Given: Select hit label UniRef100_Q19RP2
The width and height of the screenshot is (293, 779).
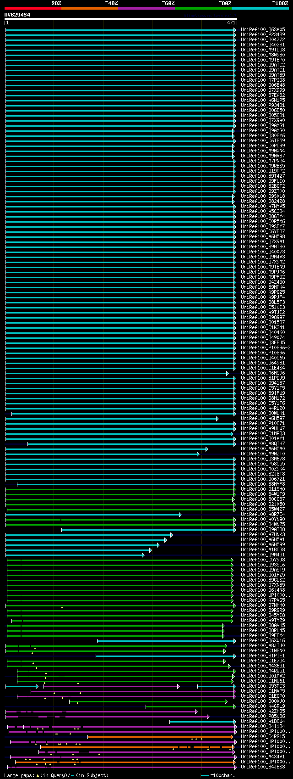Looking at the screenshot, I should pos(263,171).
